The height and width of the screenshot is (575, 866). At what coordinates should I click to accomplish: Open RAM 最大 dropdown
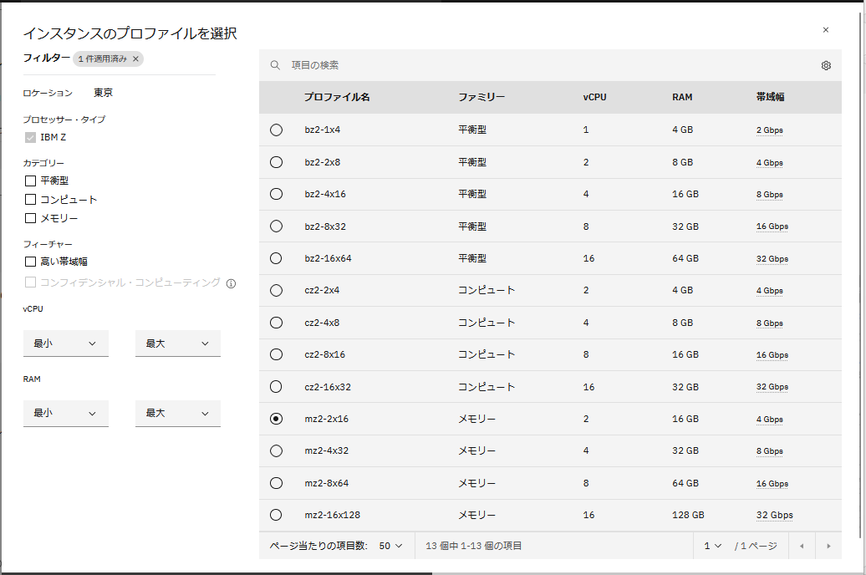click(x=178, y=413)
